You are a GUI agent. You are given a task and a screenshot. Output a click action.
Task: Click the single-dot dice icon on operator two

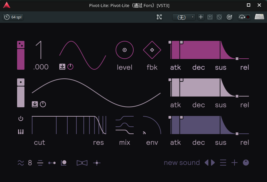click(x=21, y=82)
